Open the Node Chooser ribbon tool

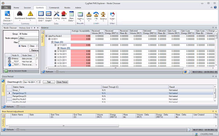click(7, 16)
